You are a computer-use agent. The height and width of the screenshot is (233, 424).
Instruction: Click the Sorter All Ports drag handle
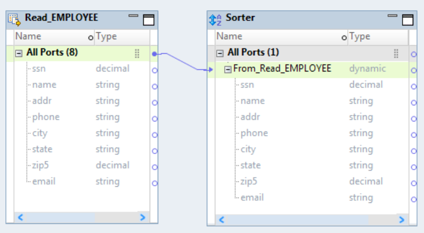[396, 53]
